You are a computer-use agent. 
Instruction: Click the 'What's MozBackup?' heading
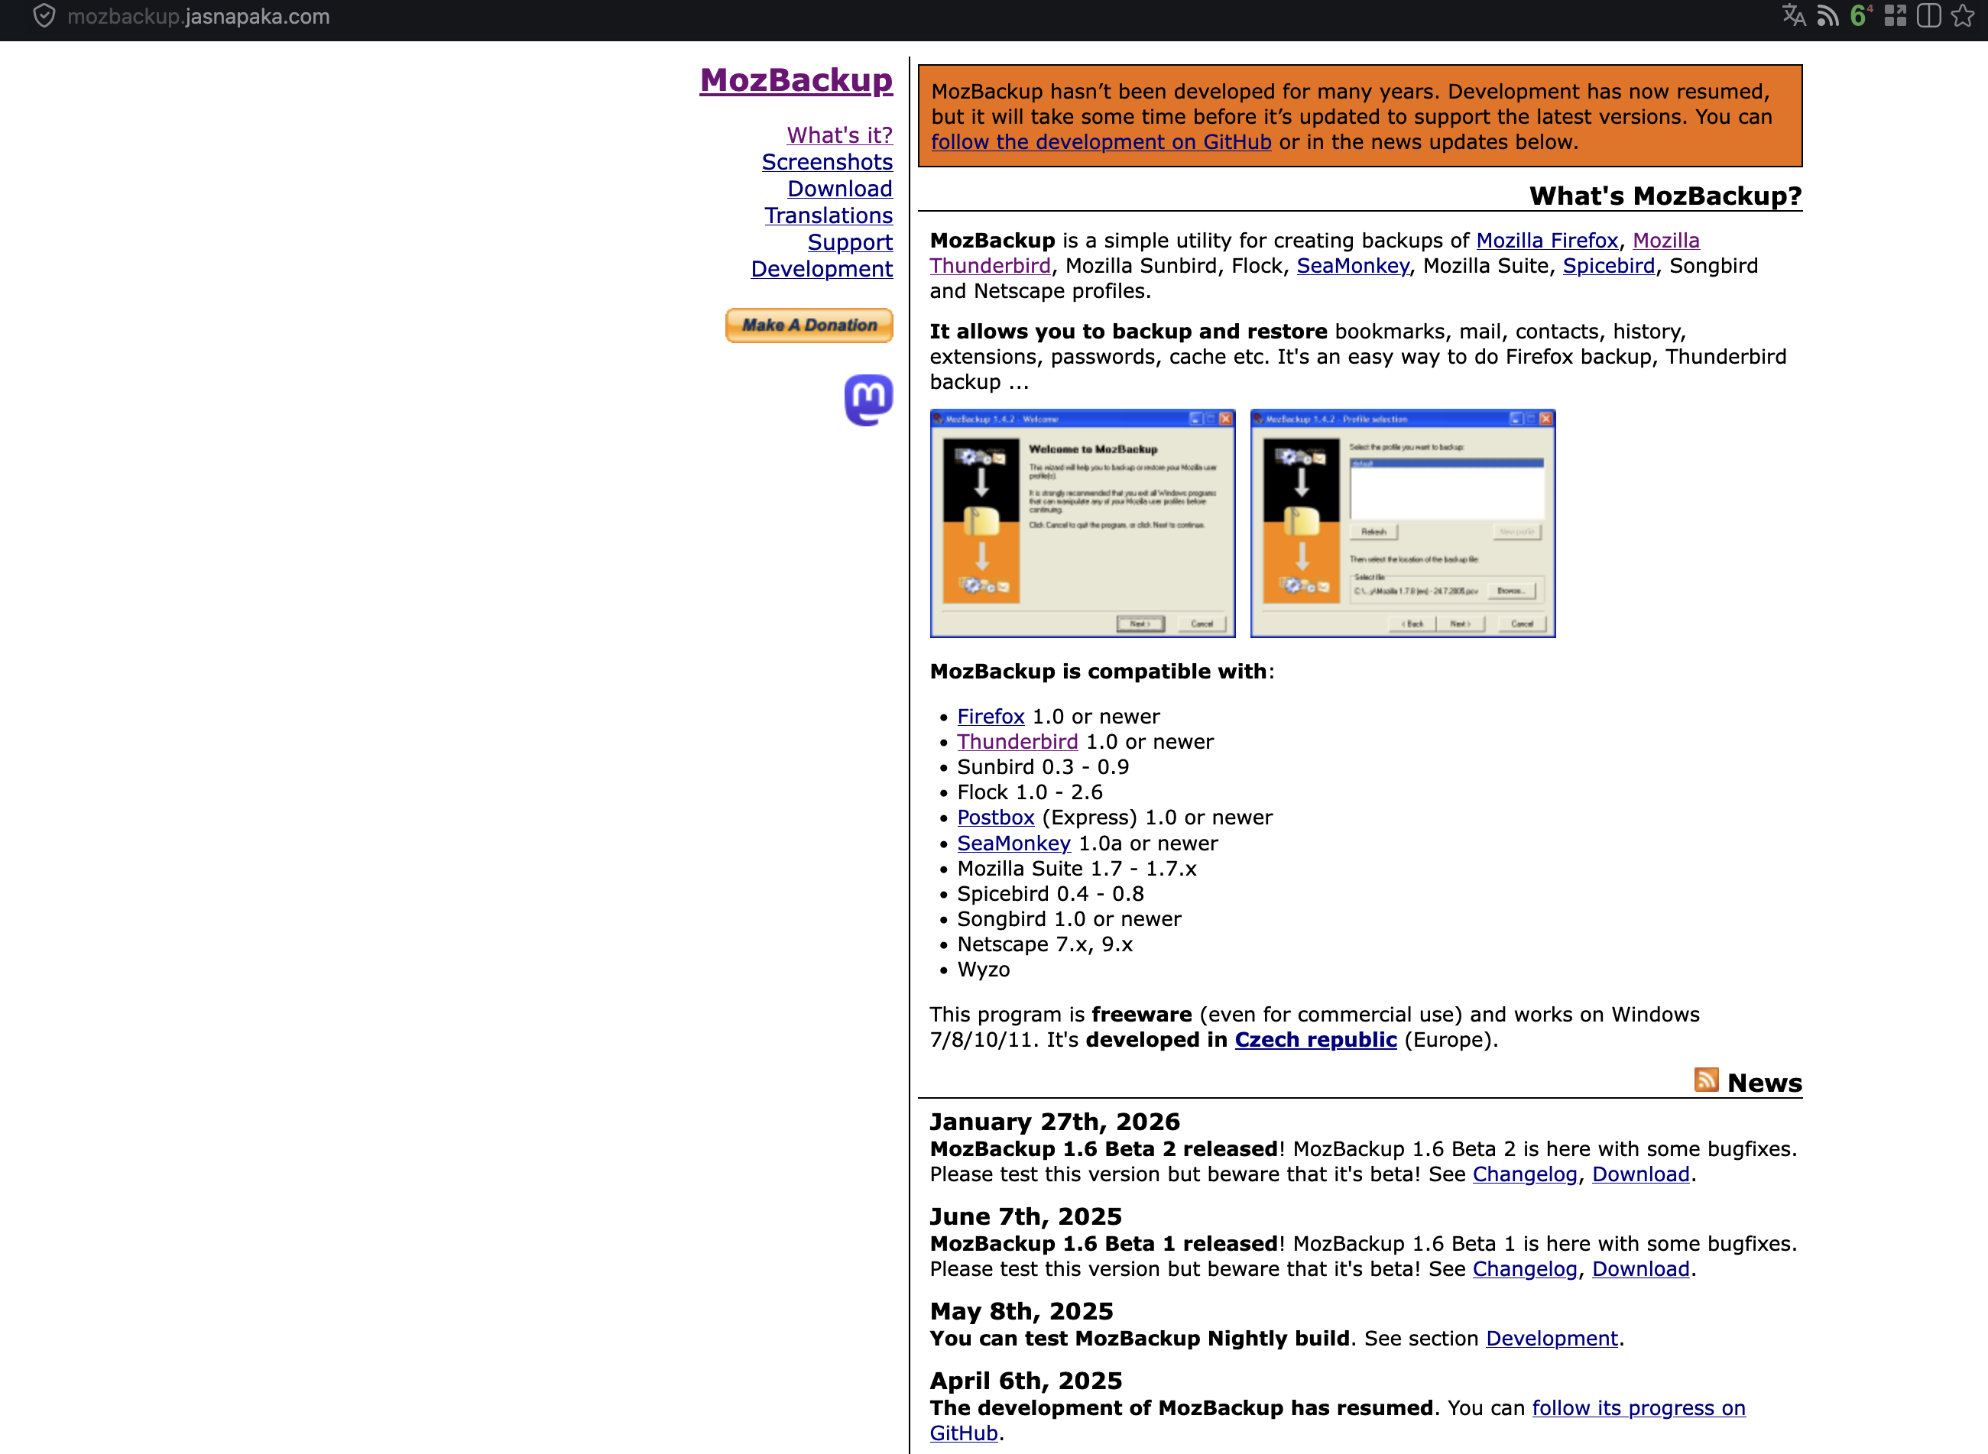[1665, 196]
